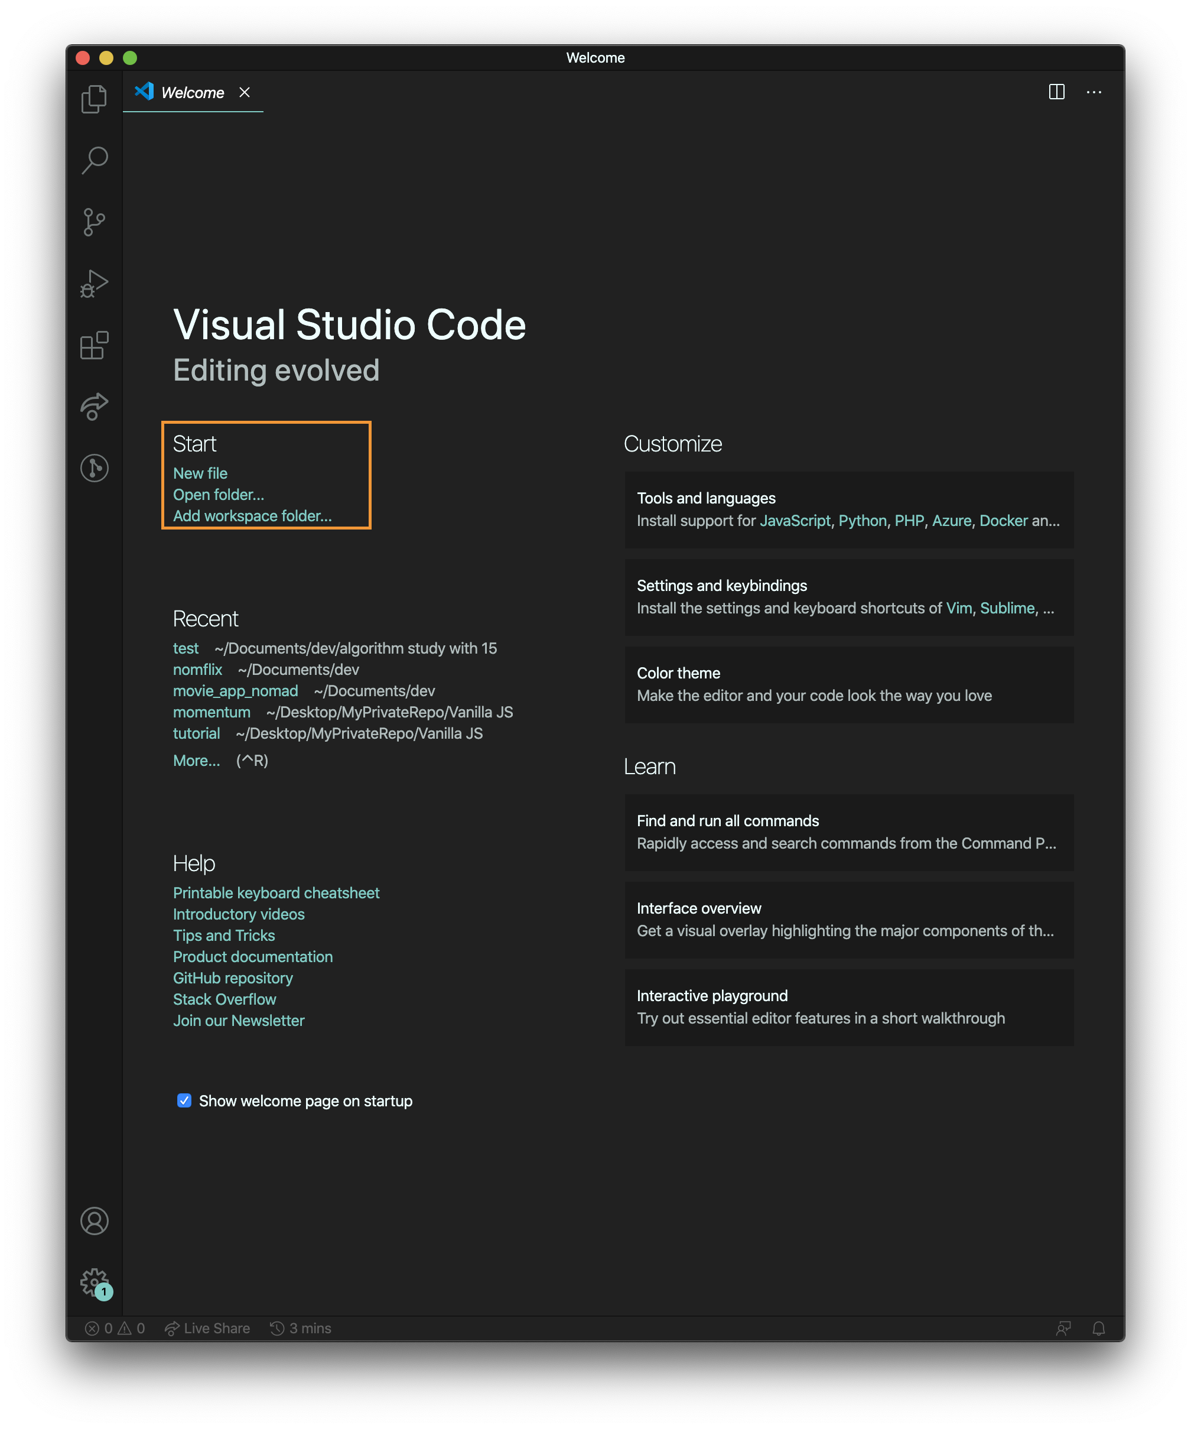The width and height of the screenshot is (1191, 1429).
Task: Select the Welcome tab
Action: (193, 93)
